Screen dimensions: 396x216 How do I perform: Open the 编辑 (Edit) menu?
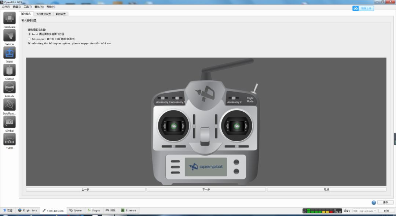(x=16, y=7)
